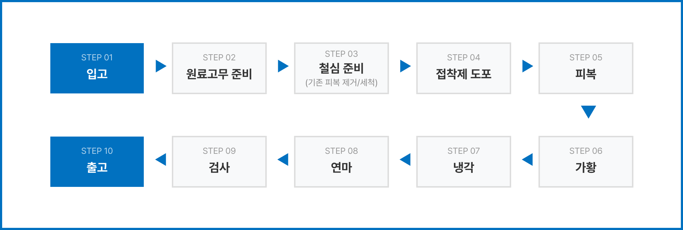Viewport: 683px width, 230px height.
Task: Click the STEP 09 검사 box
Action: (x=219, y=162)
